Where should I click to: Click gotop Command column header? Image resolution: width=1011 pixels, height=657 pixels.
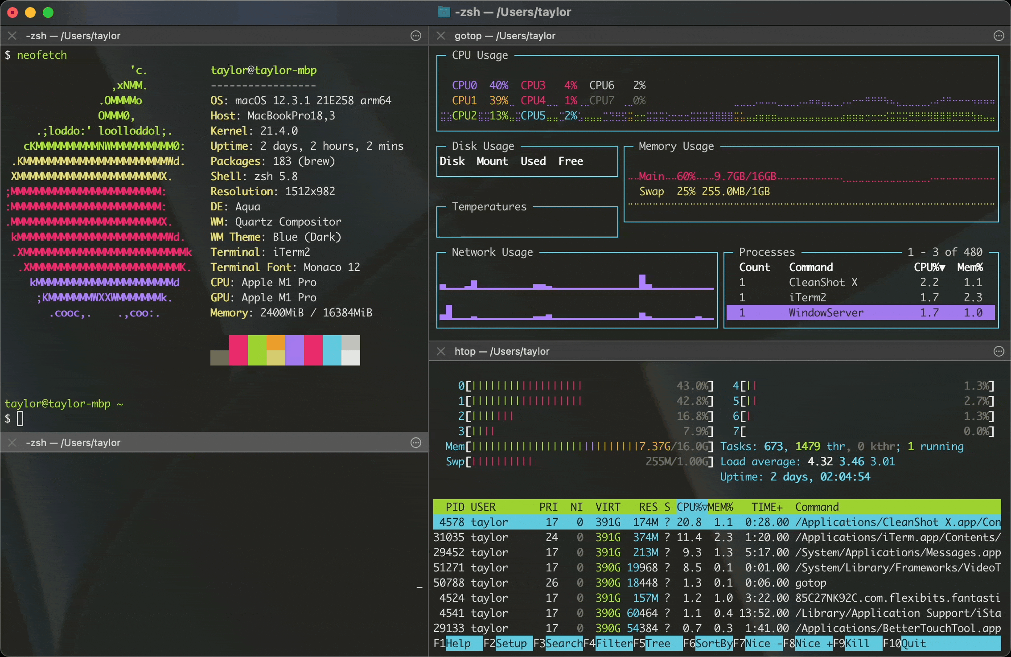(x=811, y=267)
